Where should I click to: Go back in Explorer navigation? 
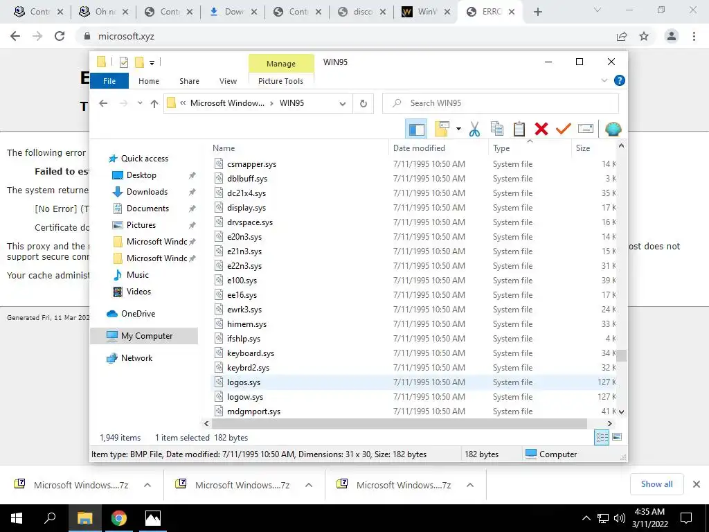coord(103,104)
